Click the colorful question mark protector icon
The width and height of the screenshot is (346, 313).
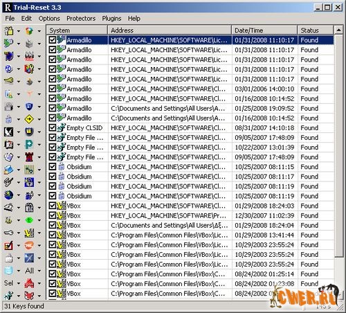click(29, 69)
